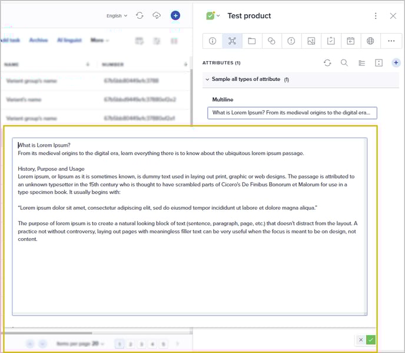
Task: Click inside the expanded multiline text editor
Action: 190,226
